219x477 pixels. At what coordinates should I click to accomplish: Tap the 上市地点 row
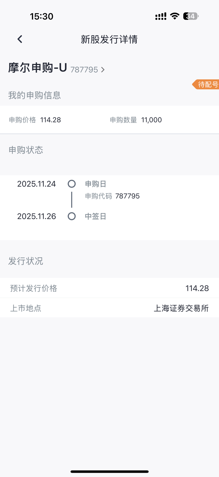[109, 308]
